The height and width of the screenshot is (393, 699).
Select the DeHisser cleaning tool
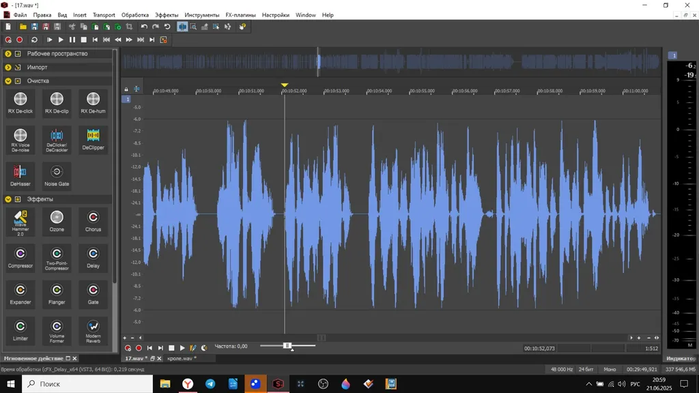20,175
